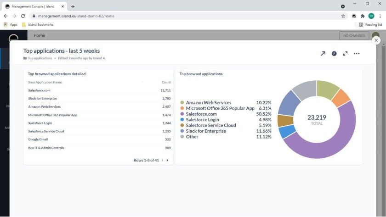Select the Google Gmail table row

[x=99, y=139]
